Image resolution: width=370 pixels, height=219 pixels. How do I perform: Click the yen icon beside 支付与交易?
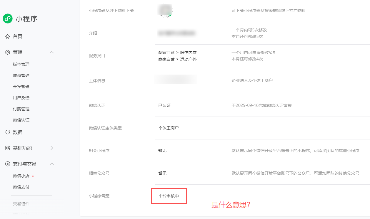(x=8, y=164)
